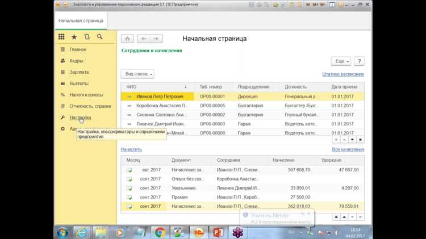
Task: Open the Штатное расписание link
Action: pyautogui.click(x=343, y=74)
